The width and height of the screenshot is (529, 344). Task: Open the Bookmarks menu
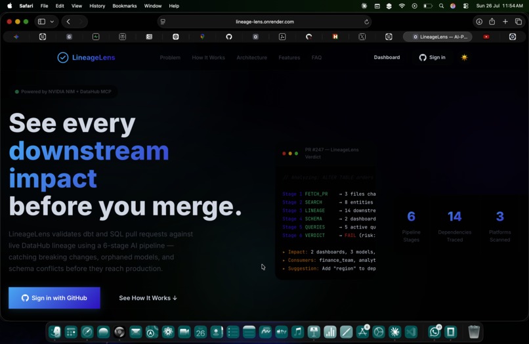click(x=125, y=6)
